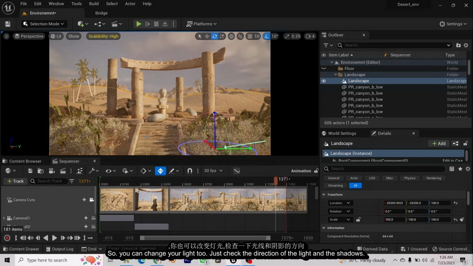The image size is (473, 266).
Task: Open the Perspective viewport type dropdown
Action: (x=29, y=36)
